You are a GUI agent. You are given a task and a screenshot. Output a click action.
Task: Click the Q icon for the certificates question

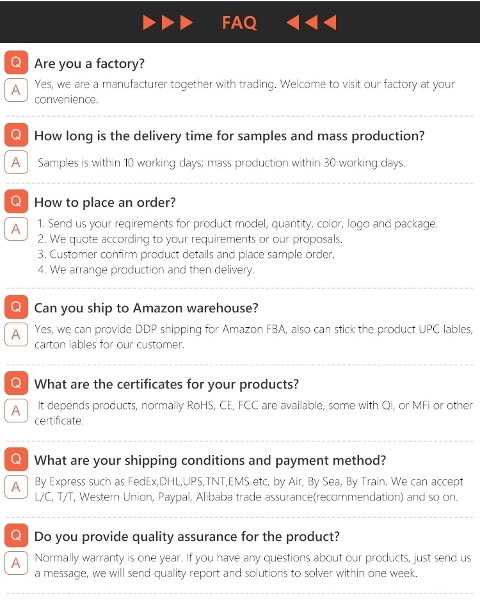16,384
